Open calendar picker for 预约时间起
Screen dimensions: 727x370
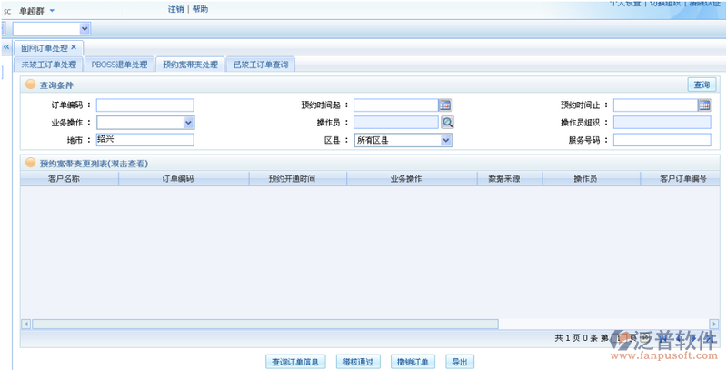[444, 105]
